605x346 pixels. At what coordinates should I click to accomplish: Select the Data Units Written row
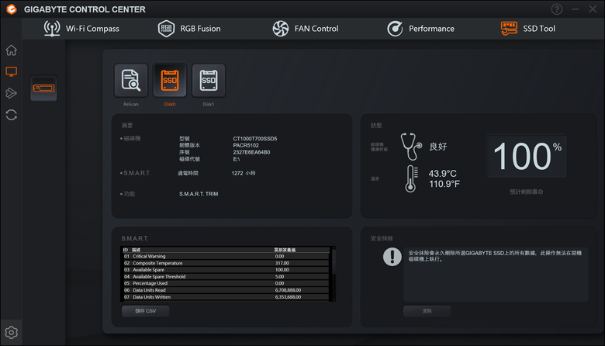(226, 297)
